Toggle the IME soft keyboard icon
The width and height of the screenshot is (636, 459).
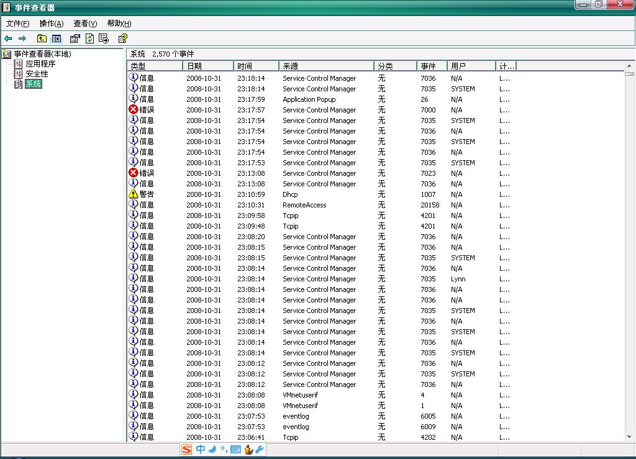(x=235, y=450)
